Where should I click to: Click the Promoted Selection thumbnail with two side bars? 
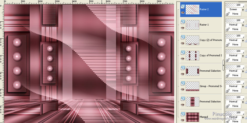[193, 71]
